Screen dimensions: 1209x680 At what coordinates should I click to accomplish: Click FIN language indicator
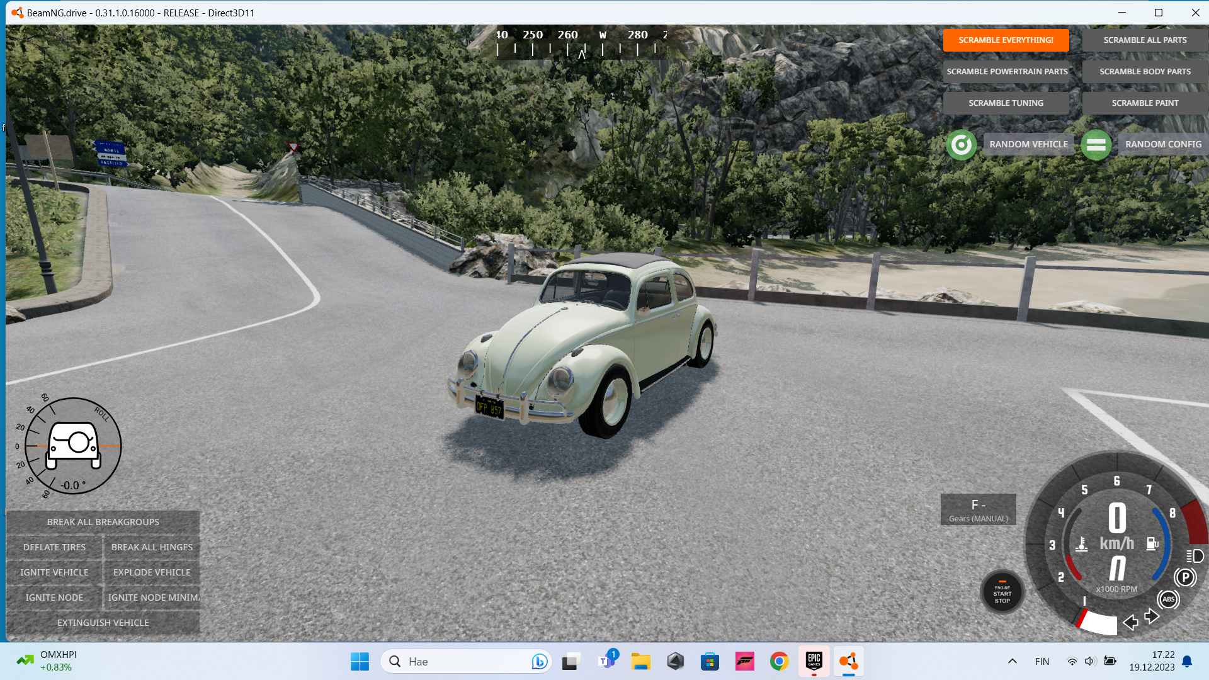[x=1042, y=662]
